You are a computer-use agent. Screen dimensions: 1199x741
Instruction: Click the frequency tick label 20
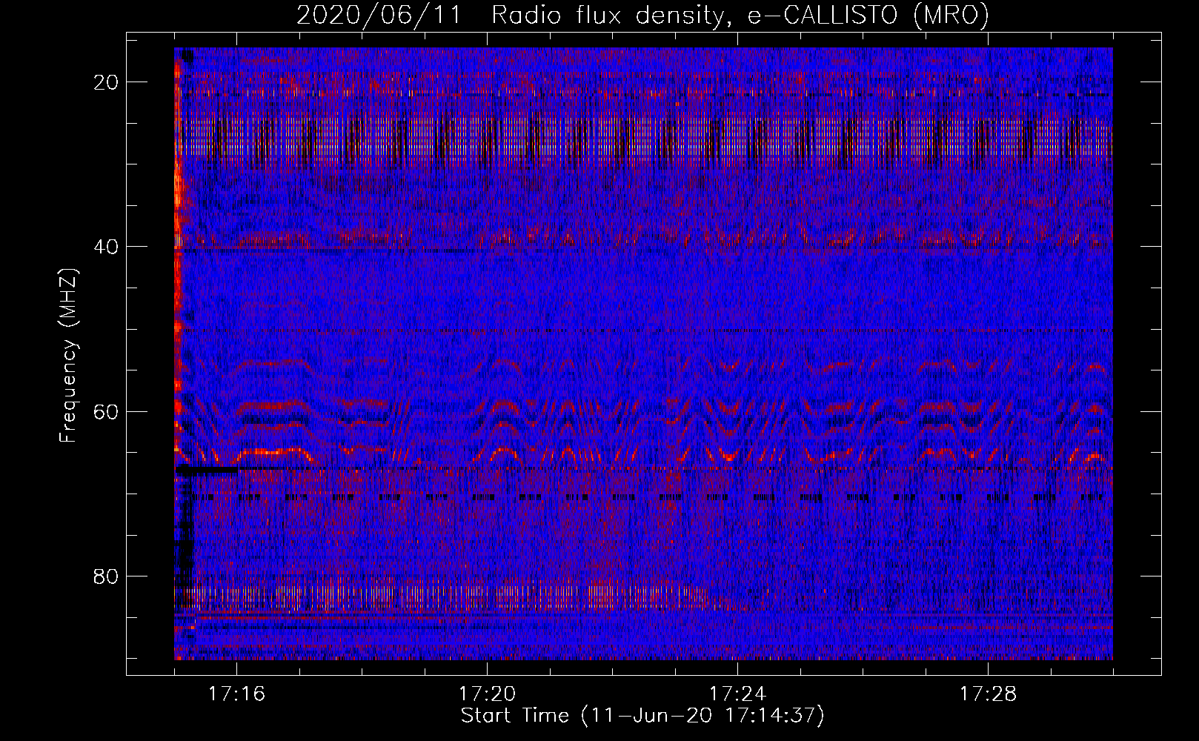pos(106,82)
